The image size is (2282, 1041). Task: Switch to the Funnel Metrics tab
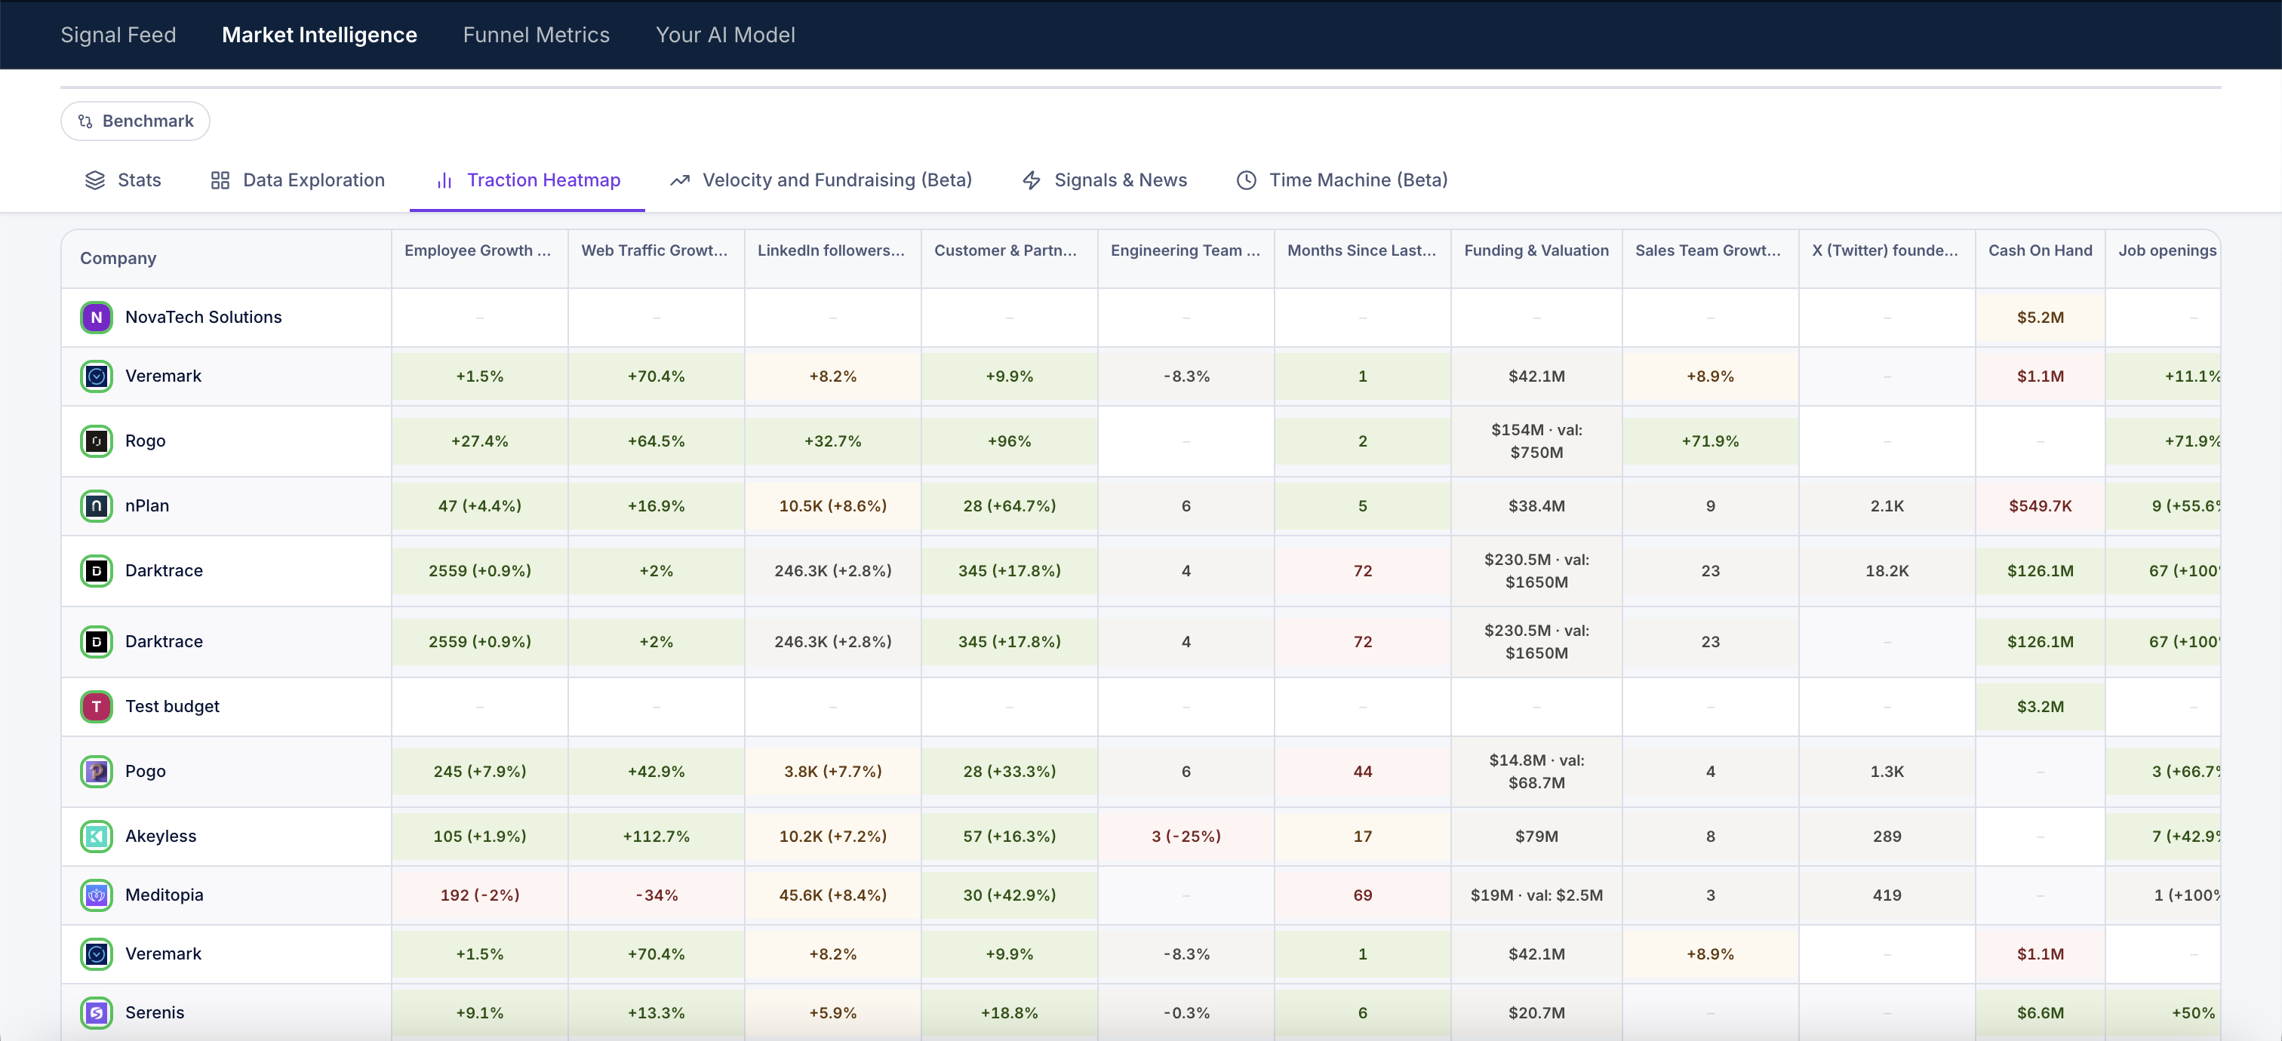pos(536,35)
